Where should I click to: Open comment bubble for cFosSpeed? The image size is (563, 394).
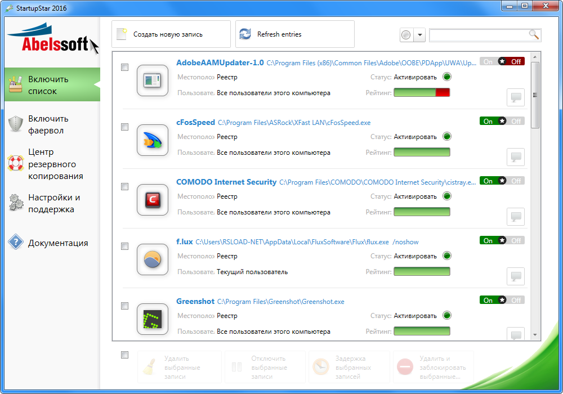click(516, 157)
